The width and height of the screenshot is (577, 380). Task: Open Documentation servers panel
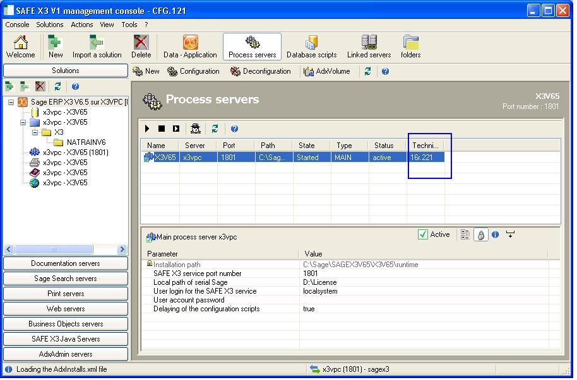(66, 264)
